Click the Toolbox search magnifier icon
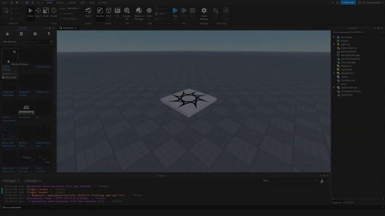 52,42
